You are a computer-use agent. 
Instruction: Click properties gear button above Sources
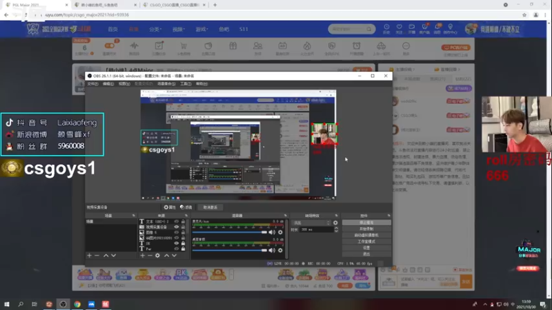170,207
